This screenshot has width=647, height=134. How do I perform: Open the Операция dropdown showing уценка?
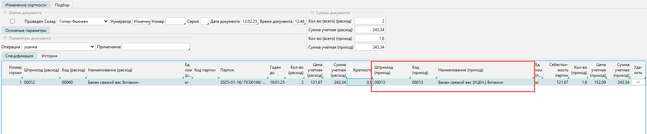coord(59,47)
